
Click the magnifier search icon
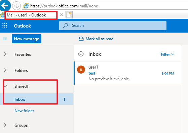pyautogui.click(x=66, y=26)
